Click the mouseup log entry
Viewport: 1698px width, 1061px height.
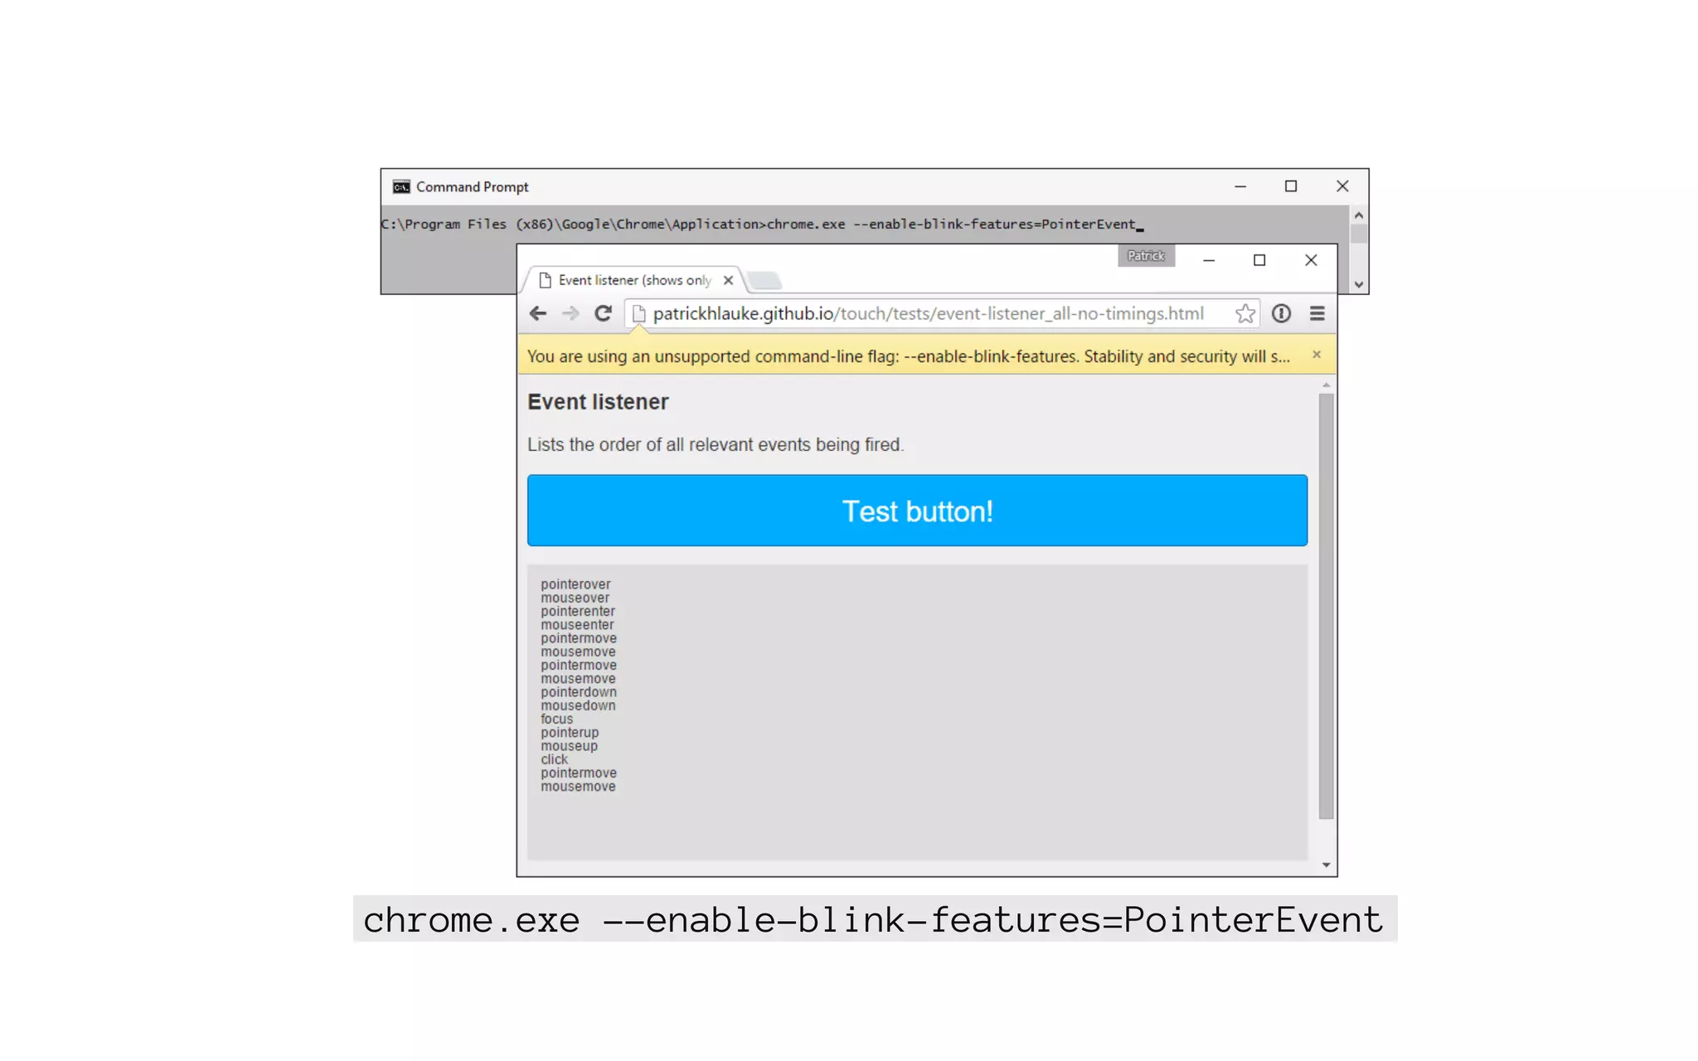click(569, 746)
